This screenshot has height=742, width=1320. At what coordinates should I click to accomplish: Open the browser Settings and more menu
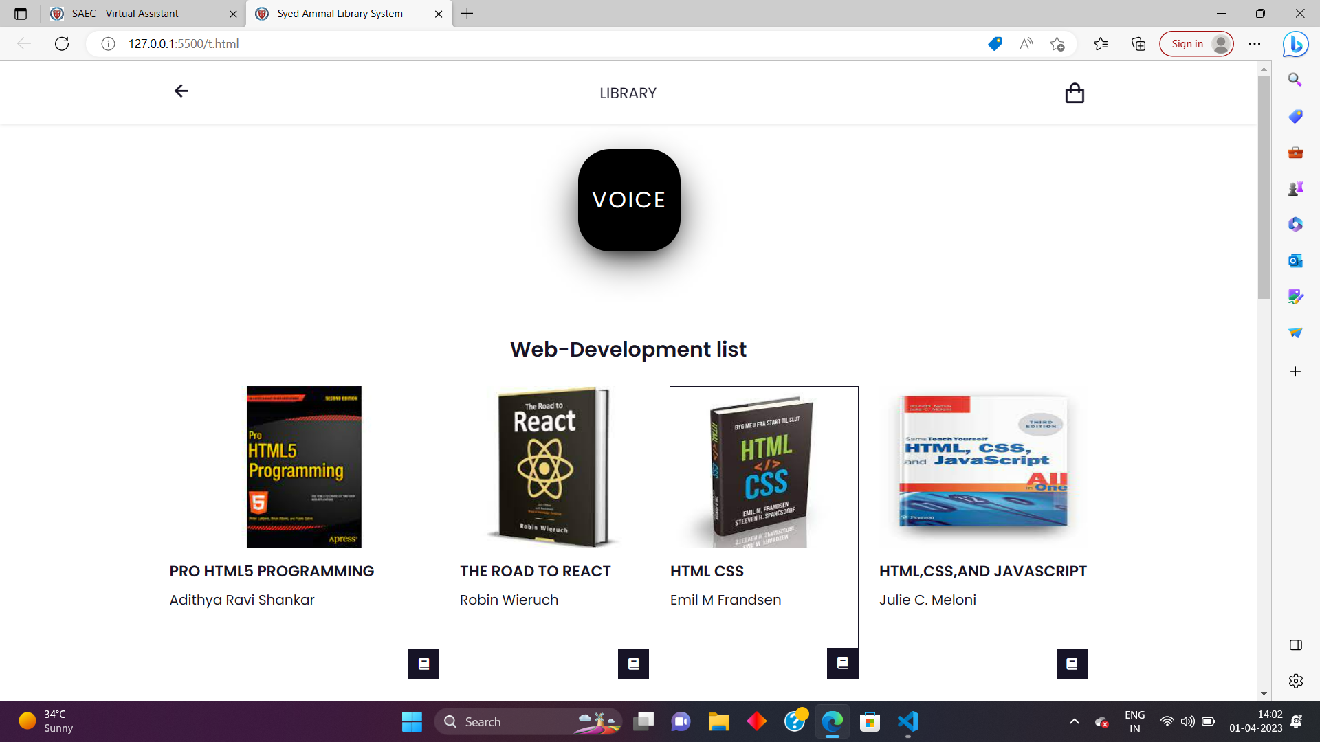click(1255, 44)
